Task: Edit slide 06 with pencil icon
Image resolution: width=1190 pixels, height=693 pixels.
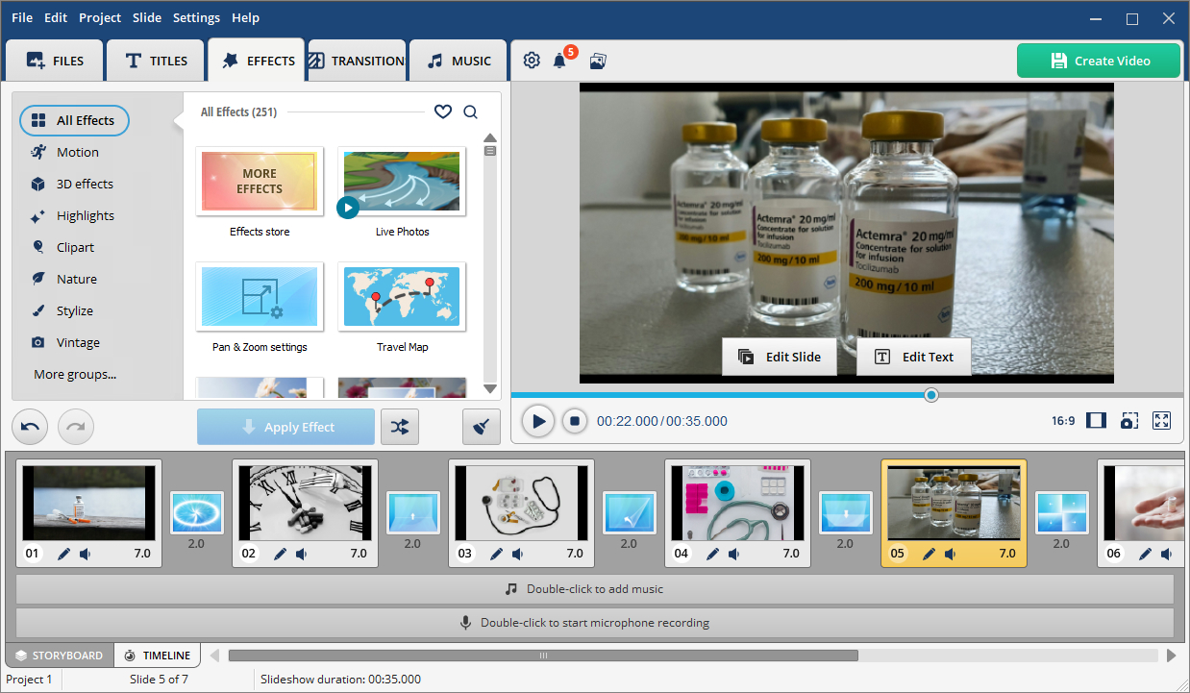Action: point(1145,554)
